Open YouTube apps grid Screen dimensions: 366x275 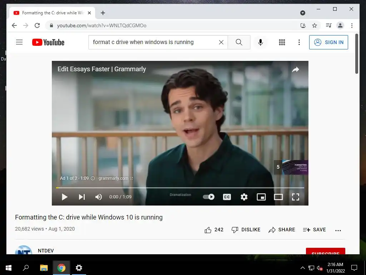[x=282, y=42]
